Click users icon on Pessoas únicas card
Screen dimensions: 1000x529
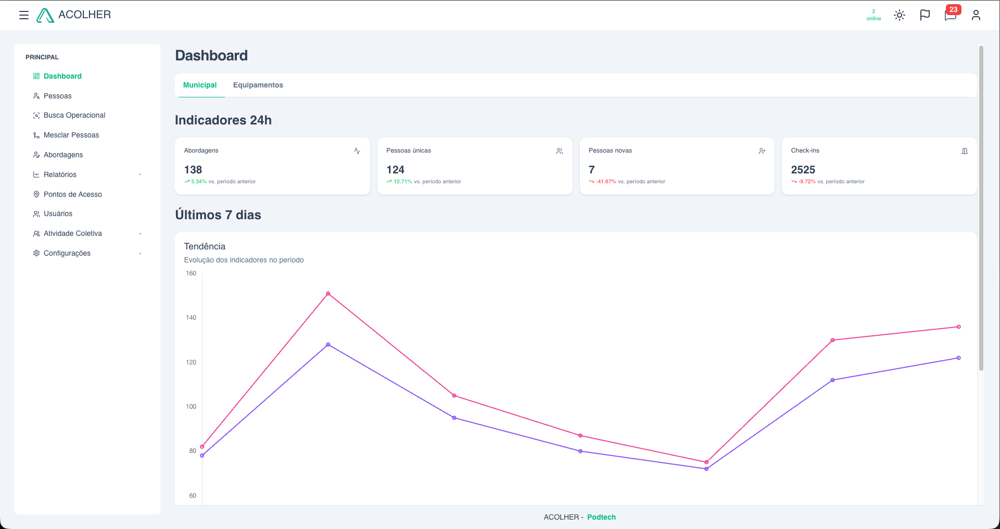click(560, 151)
